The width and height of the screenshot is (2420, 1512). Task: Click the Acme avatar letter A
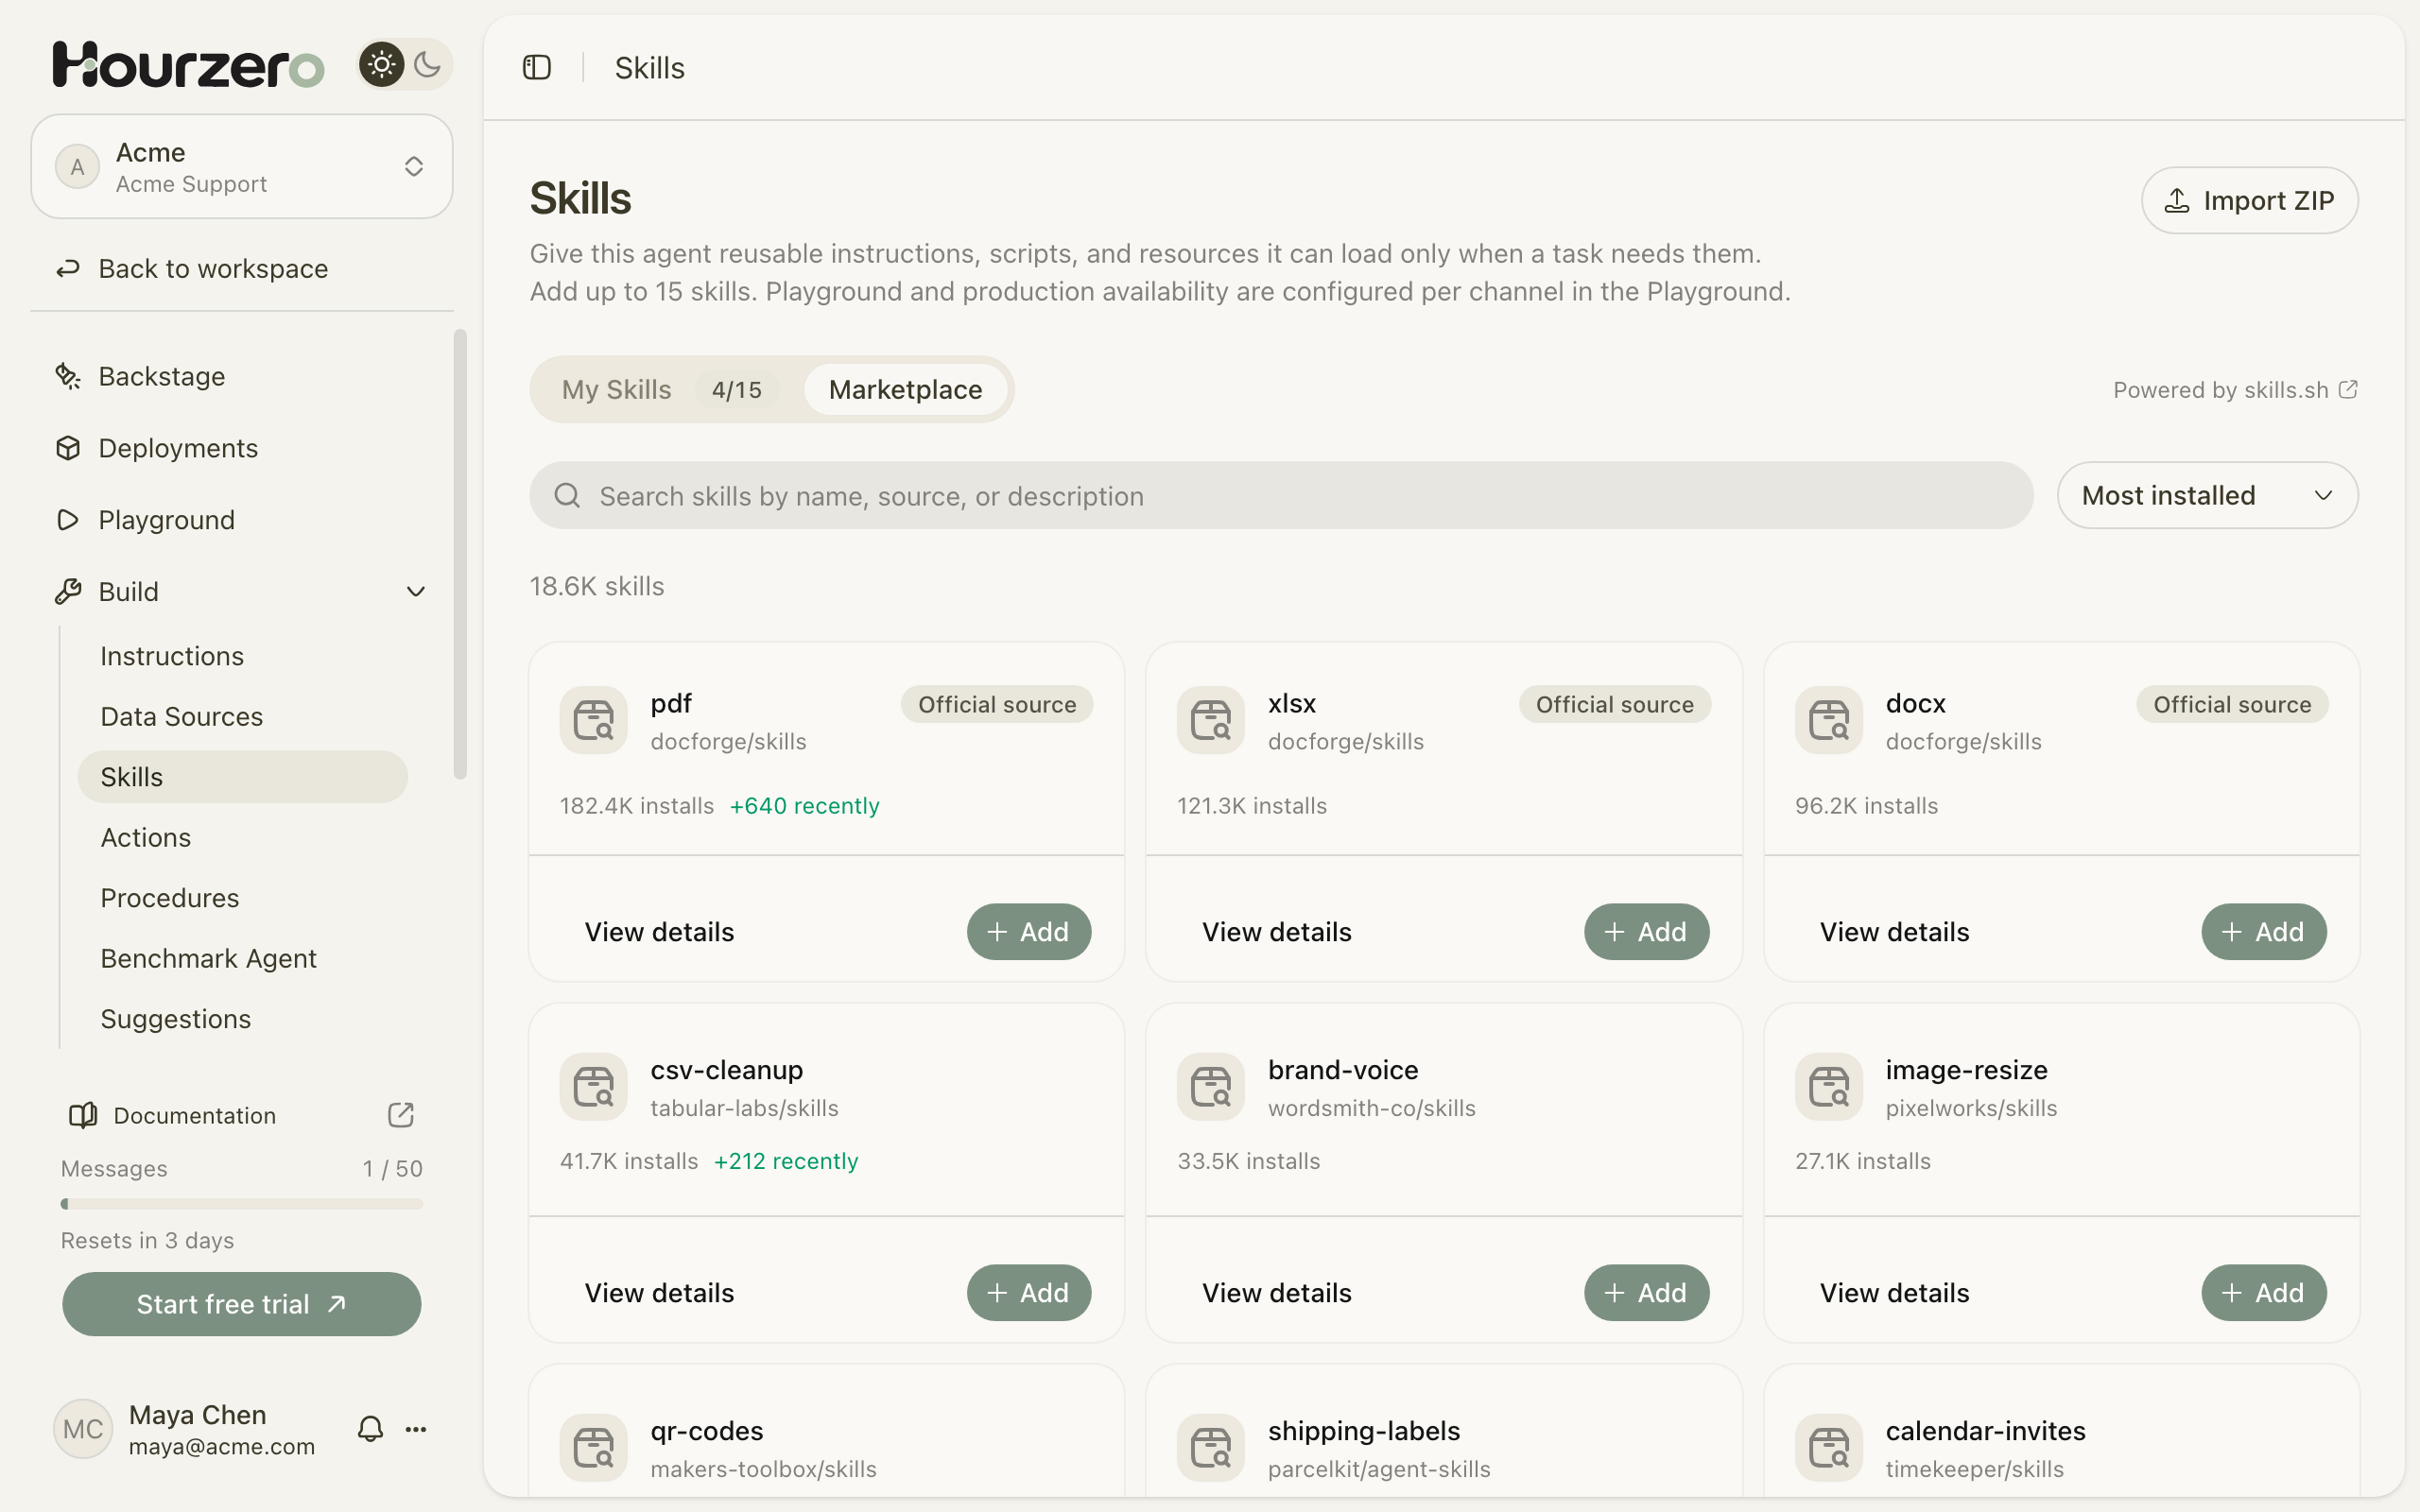pos(77,166)
